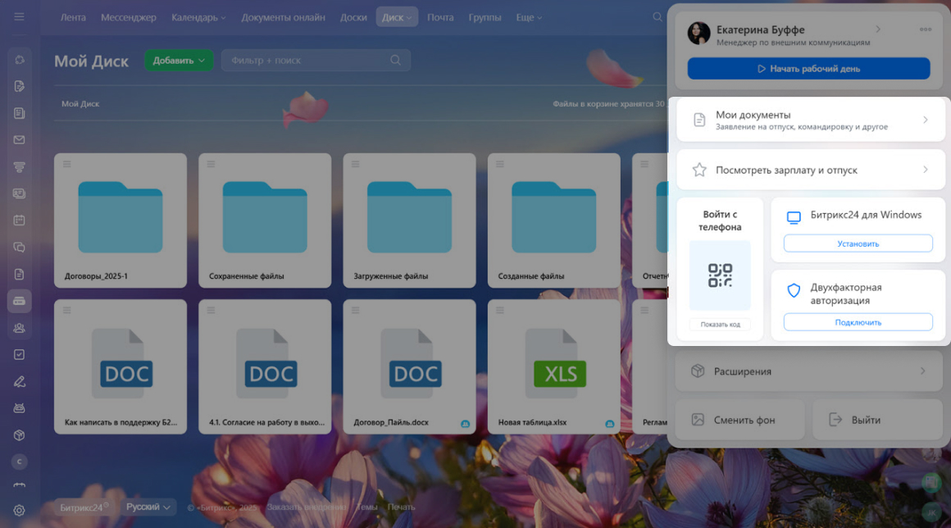Screen dimensions: 951x528
Task: Open the chat bubbles icon in the sidebar
Action: tap(20, 248)
